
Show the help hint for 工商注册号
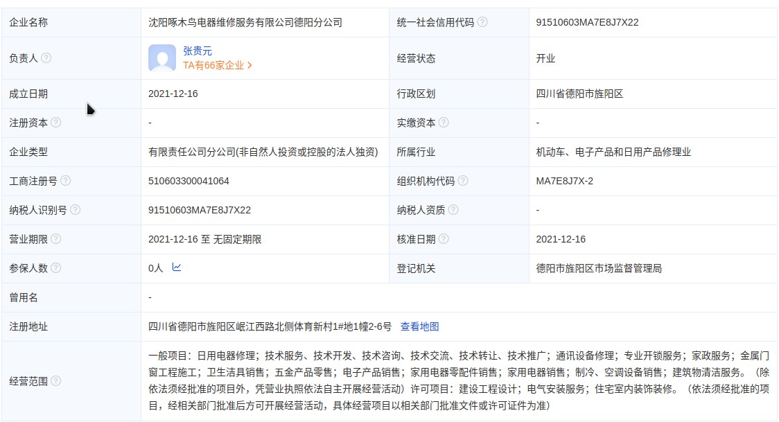pyautogui.click(x=65, y=181)
